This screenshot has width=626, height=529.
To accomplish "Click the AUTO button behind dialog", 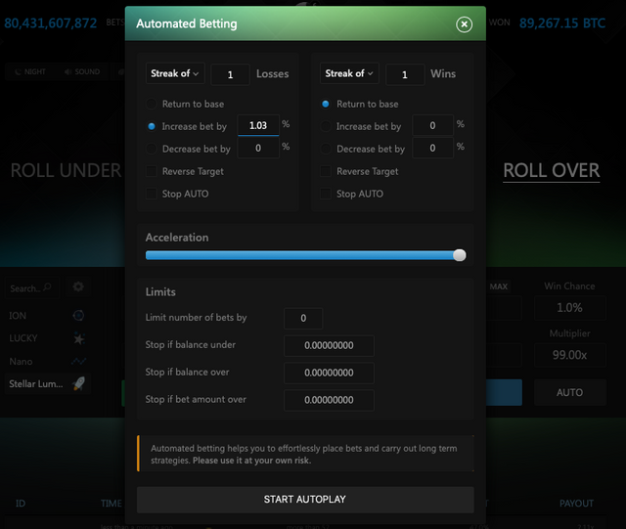I will (569, 392).
